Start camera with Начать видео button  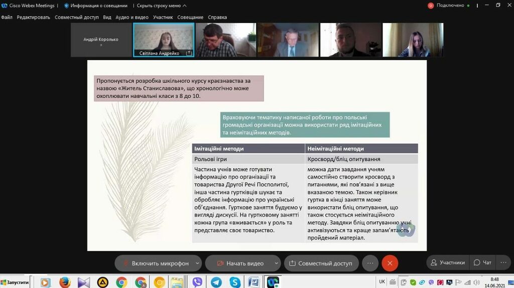240,263
